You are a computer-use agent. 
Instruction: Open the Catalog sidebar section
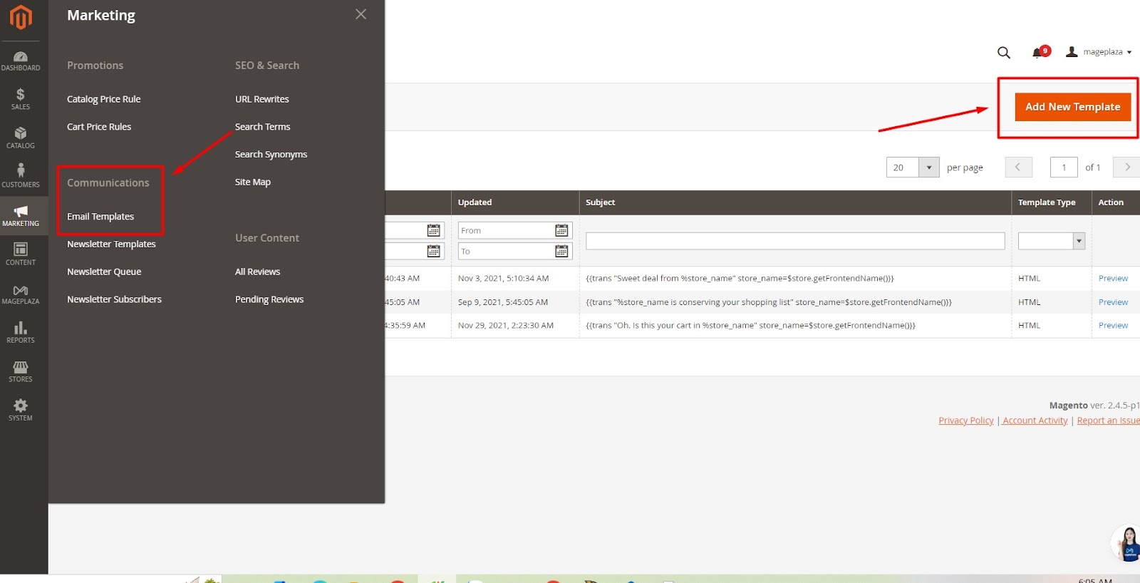(x=21, y=138)
